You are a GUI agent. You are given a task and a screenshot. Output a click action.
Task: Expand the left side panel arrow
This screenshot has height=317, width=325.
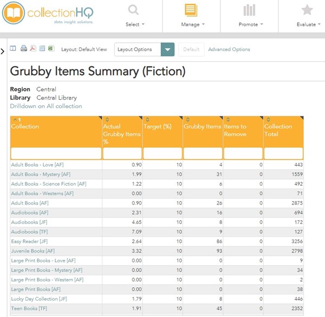click(x=3, y=51)
